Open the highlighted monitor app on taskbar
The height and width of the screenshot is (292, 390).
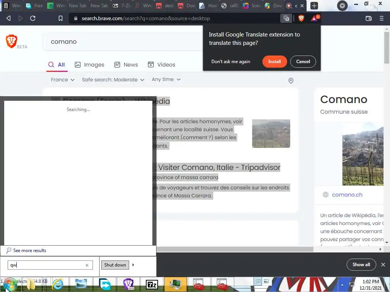tap(176, 284)
